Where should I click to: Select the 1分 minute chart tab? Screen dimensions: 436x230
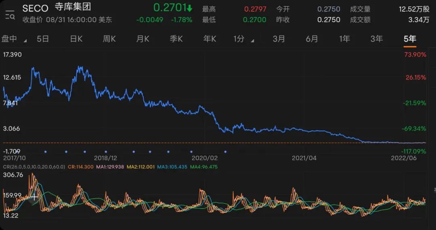point(239,39)
